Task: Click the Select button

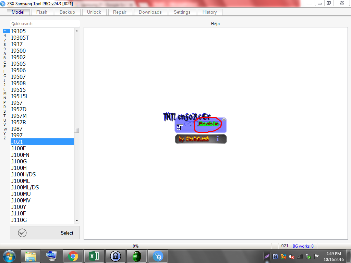Action: point(45,233)
